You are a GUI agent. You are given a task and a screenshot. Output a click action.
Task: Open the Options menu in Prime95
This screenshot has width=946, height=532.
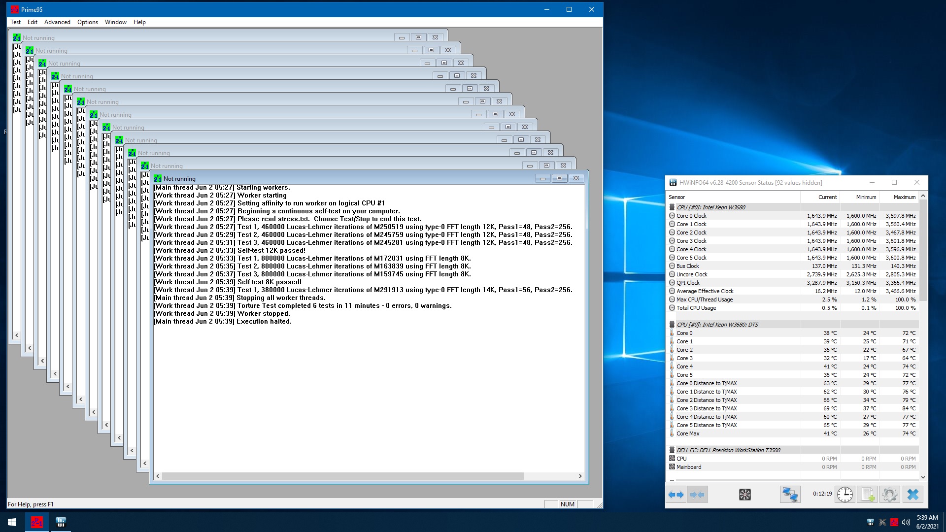(88, 22)
